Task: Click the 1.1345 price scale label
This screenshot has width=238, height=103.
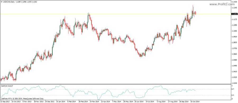Action: pyautogui.click(x=234, y=8)
